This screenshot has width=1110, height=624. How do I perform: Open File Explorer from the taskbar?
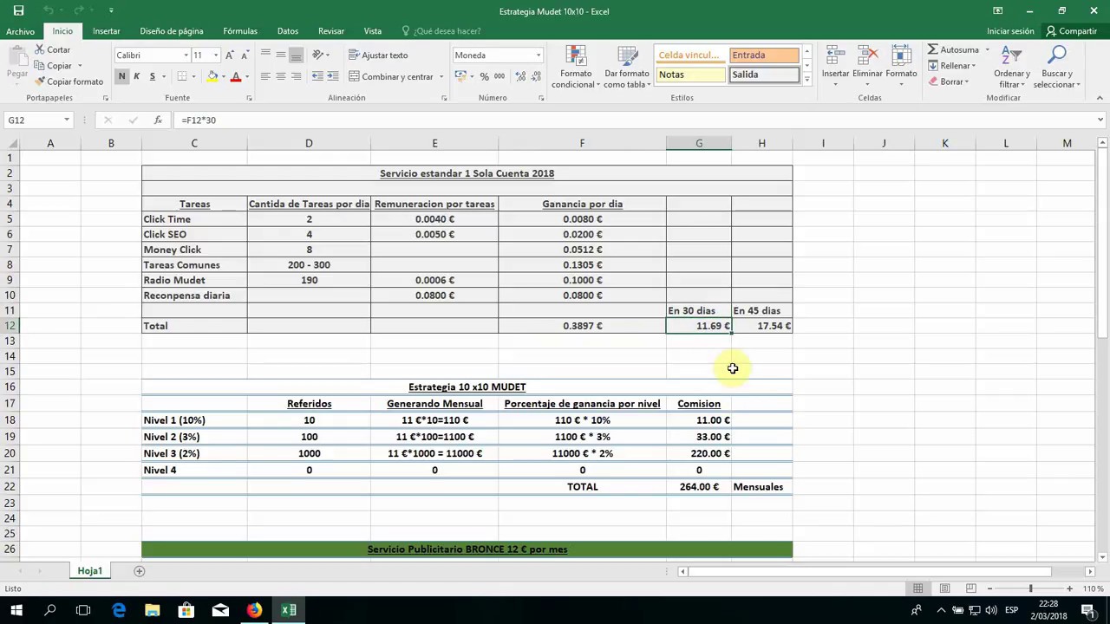click(152, 610)
